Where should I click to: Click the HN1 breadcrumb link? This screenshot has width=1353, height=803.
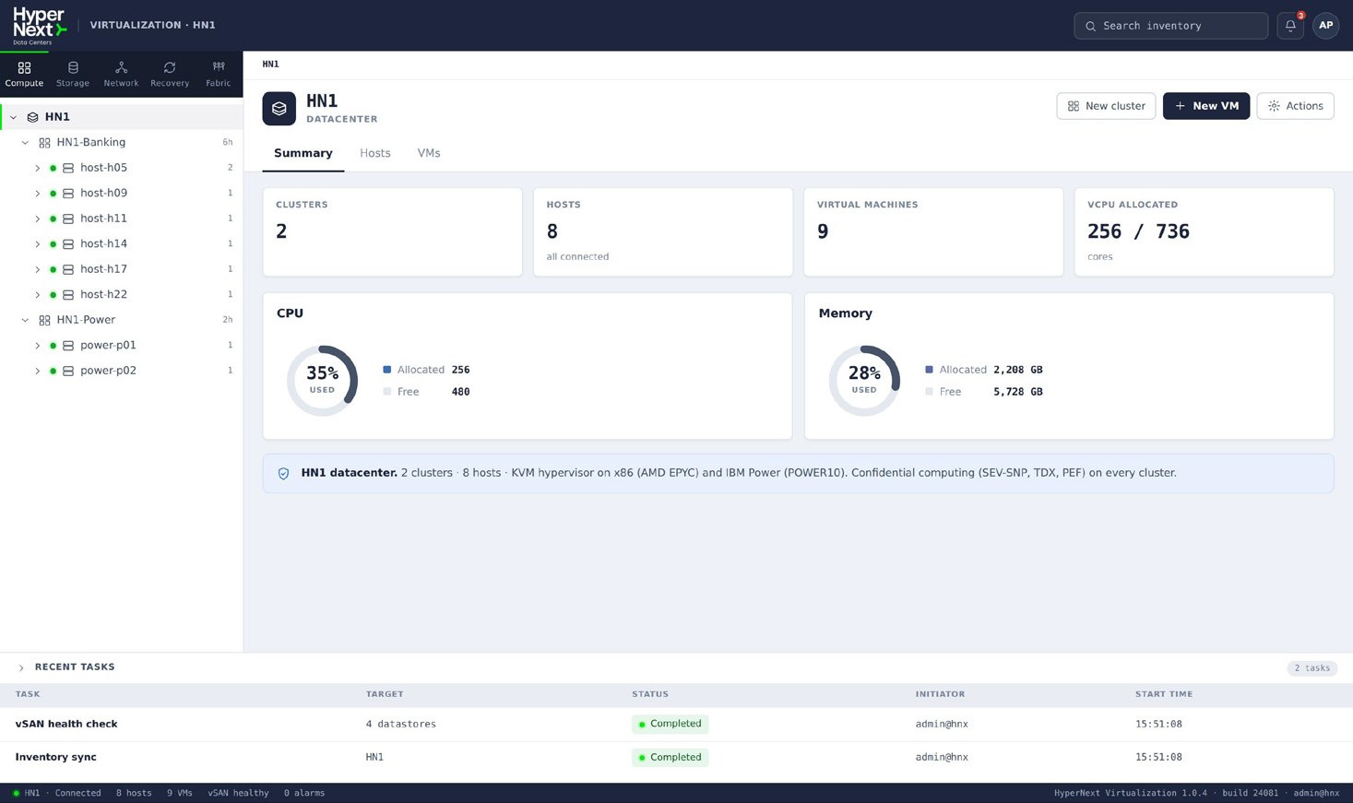[x=270, y=65]
